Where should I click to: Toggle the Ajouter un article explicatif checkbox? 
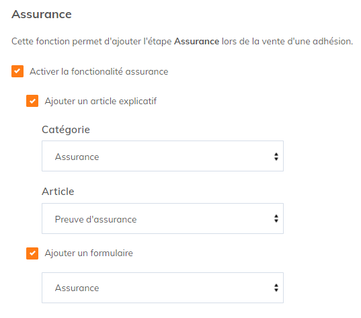point(32,101)
